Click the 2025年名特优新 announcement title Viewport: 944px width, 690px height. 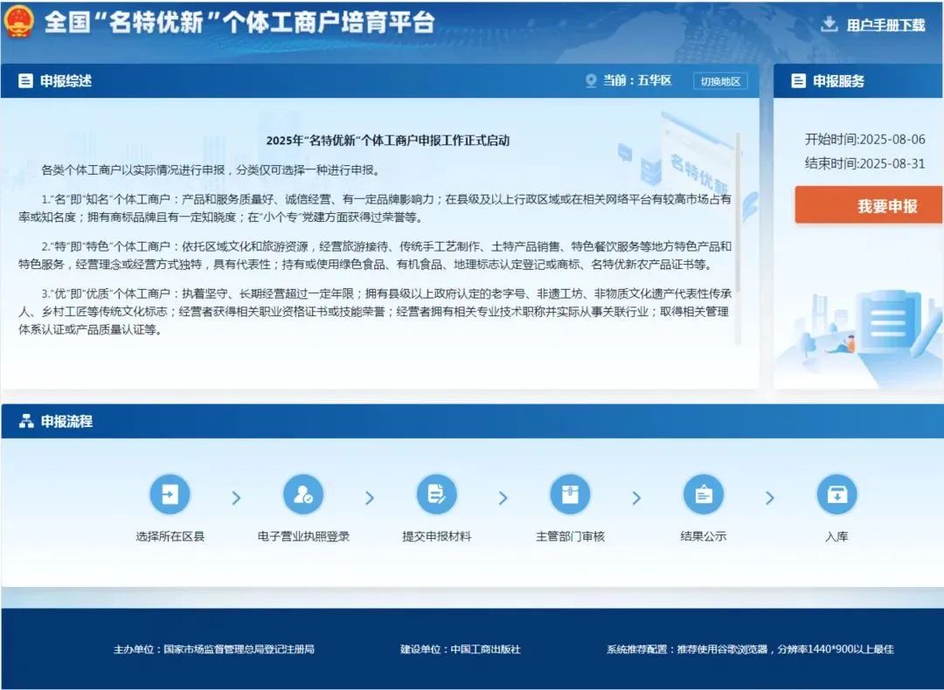[x=387, y=141]
